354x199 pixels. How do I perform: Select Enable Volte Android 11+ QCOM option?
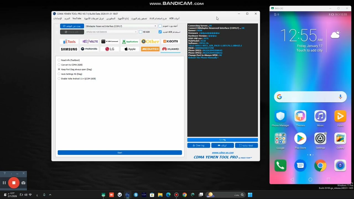pyautogui.click(x=77, y=79)
